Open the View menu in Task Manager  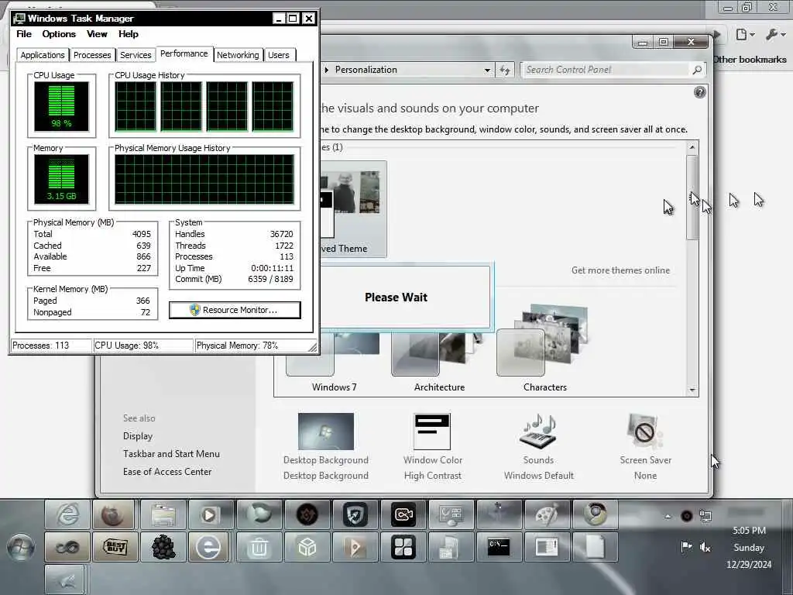(x=97, y=34)
